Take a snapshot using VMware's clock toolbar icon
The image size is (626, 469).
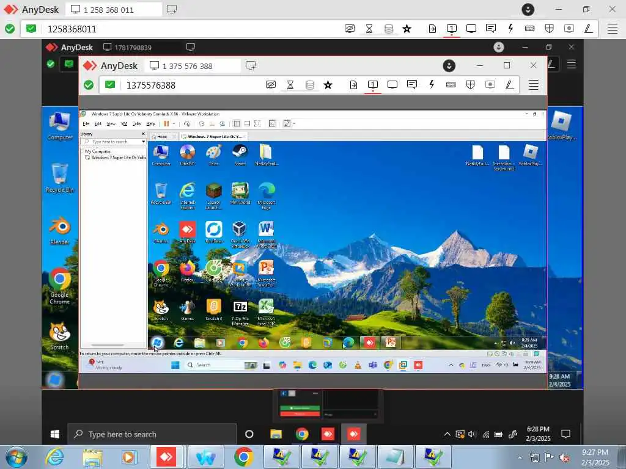[202, 123]
